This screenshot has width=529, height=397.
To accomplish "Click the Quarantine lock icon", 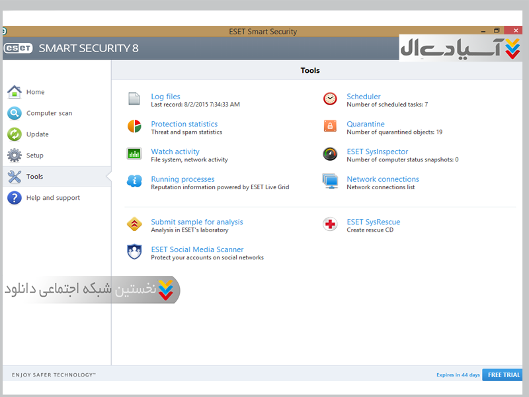I will pyautogui.click(x=330, y=126).
